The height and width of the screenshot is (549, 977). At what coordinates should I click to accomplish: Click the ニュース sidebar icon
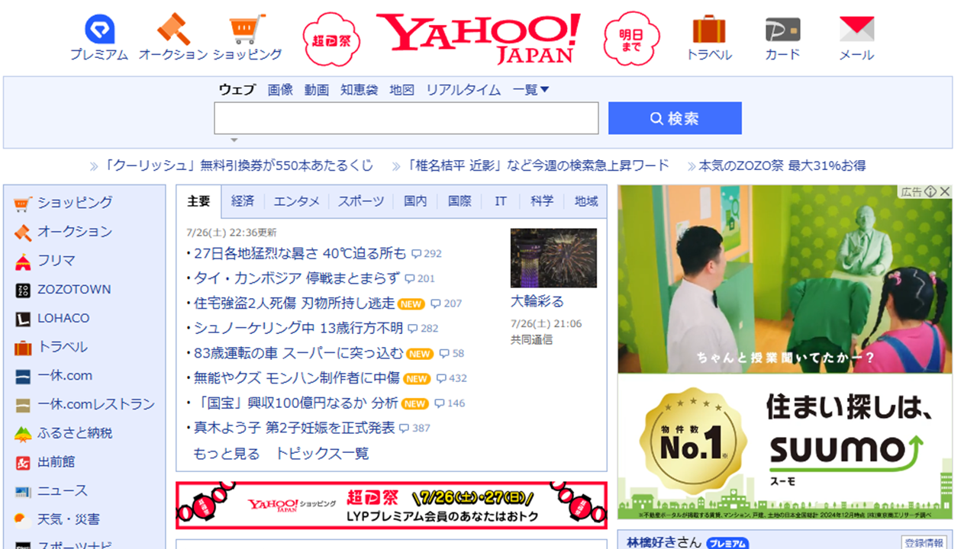[x=23, y=492]
